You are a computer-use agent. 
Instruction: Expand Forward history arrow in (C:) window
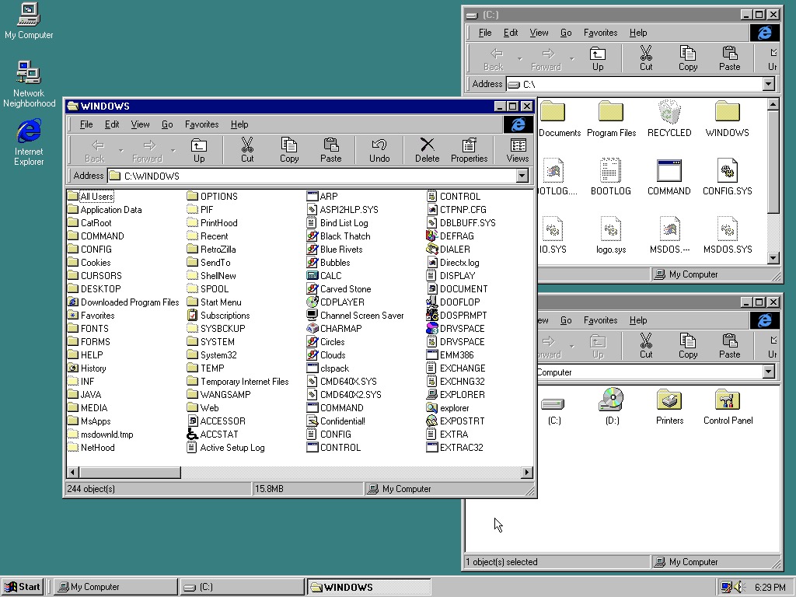(572, 58)
